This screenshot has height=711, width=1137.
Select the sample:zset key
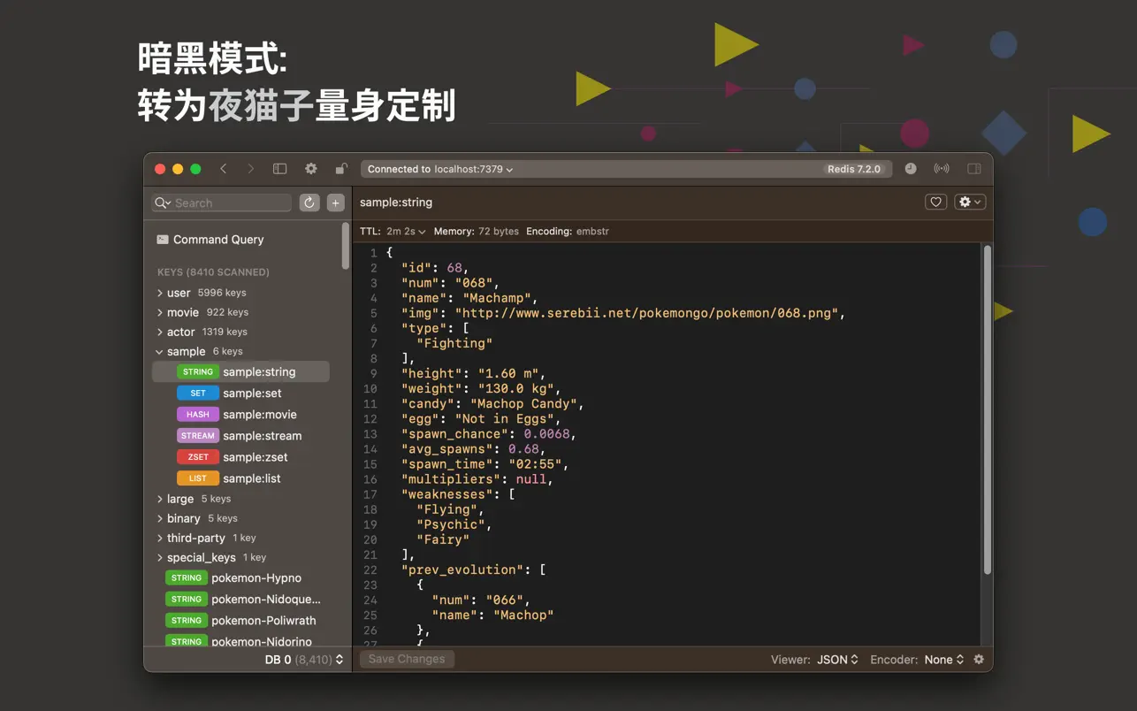[x=240, y=457]
